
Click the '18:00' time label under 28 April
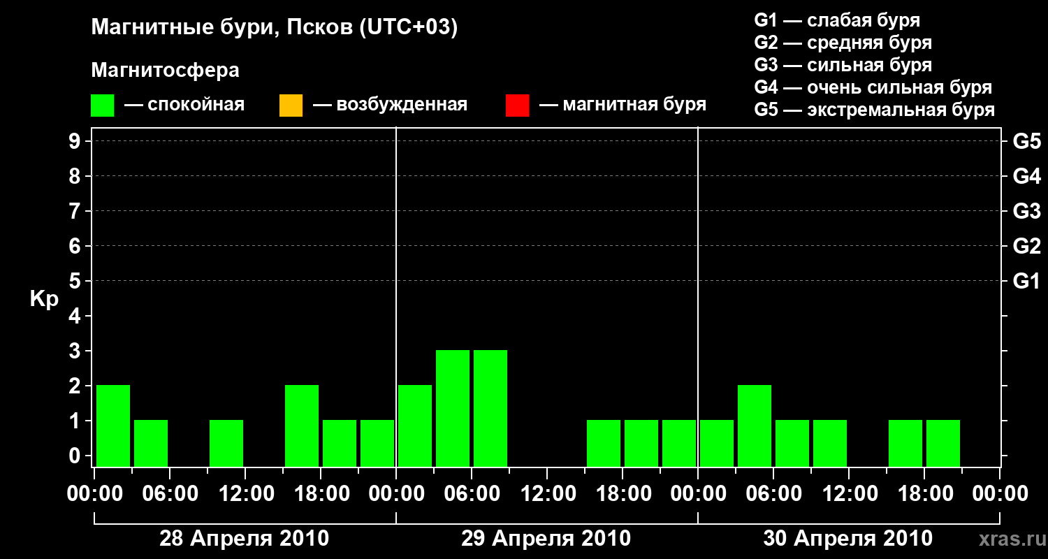pyautogui.click(x=321, y=494)
